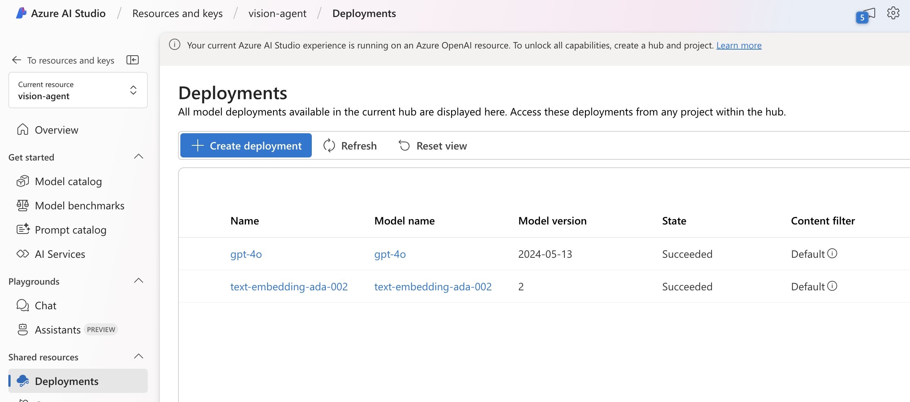Open AI Services
The height and width of the screenshot is (402, 910).
(x=60, y=254)
